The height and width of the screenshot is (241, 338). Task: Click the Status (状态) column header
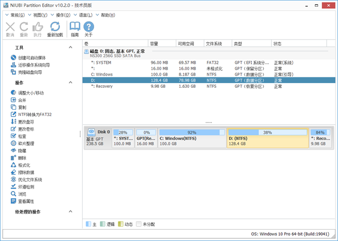tap(299, 44)
